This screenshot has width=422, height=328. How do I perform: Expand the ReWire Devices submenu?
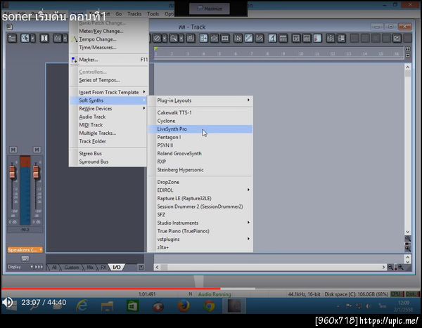109,109
